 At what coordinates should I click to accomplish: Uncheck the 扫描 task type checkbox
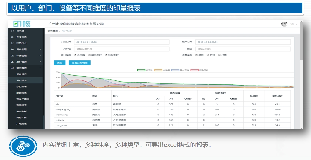click(x=220, y=55)
